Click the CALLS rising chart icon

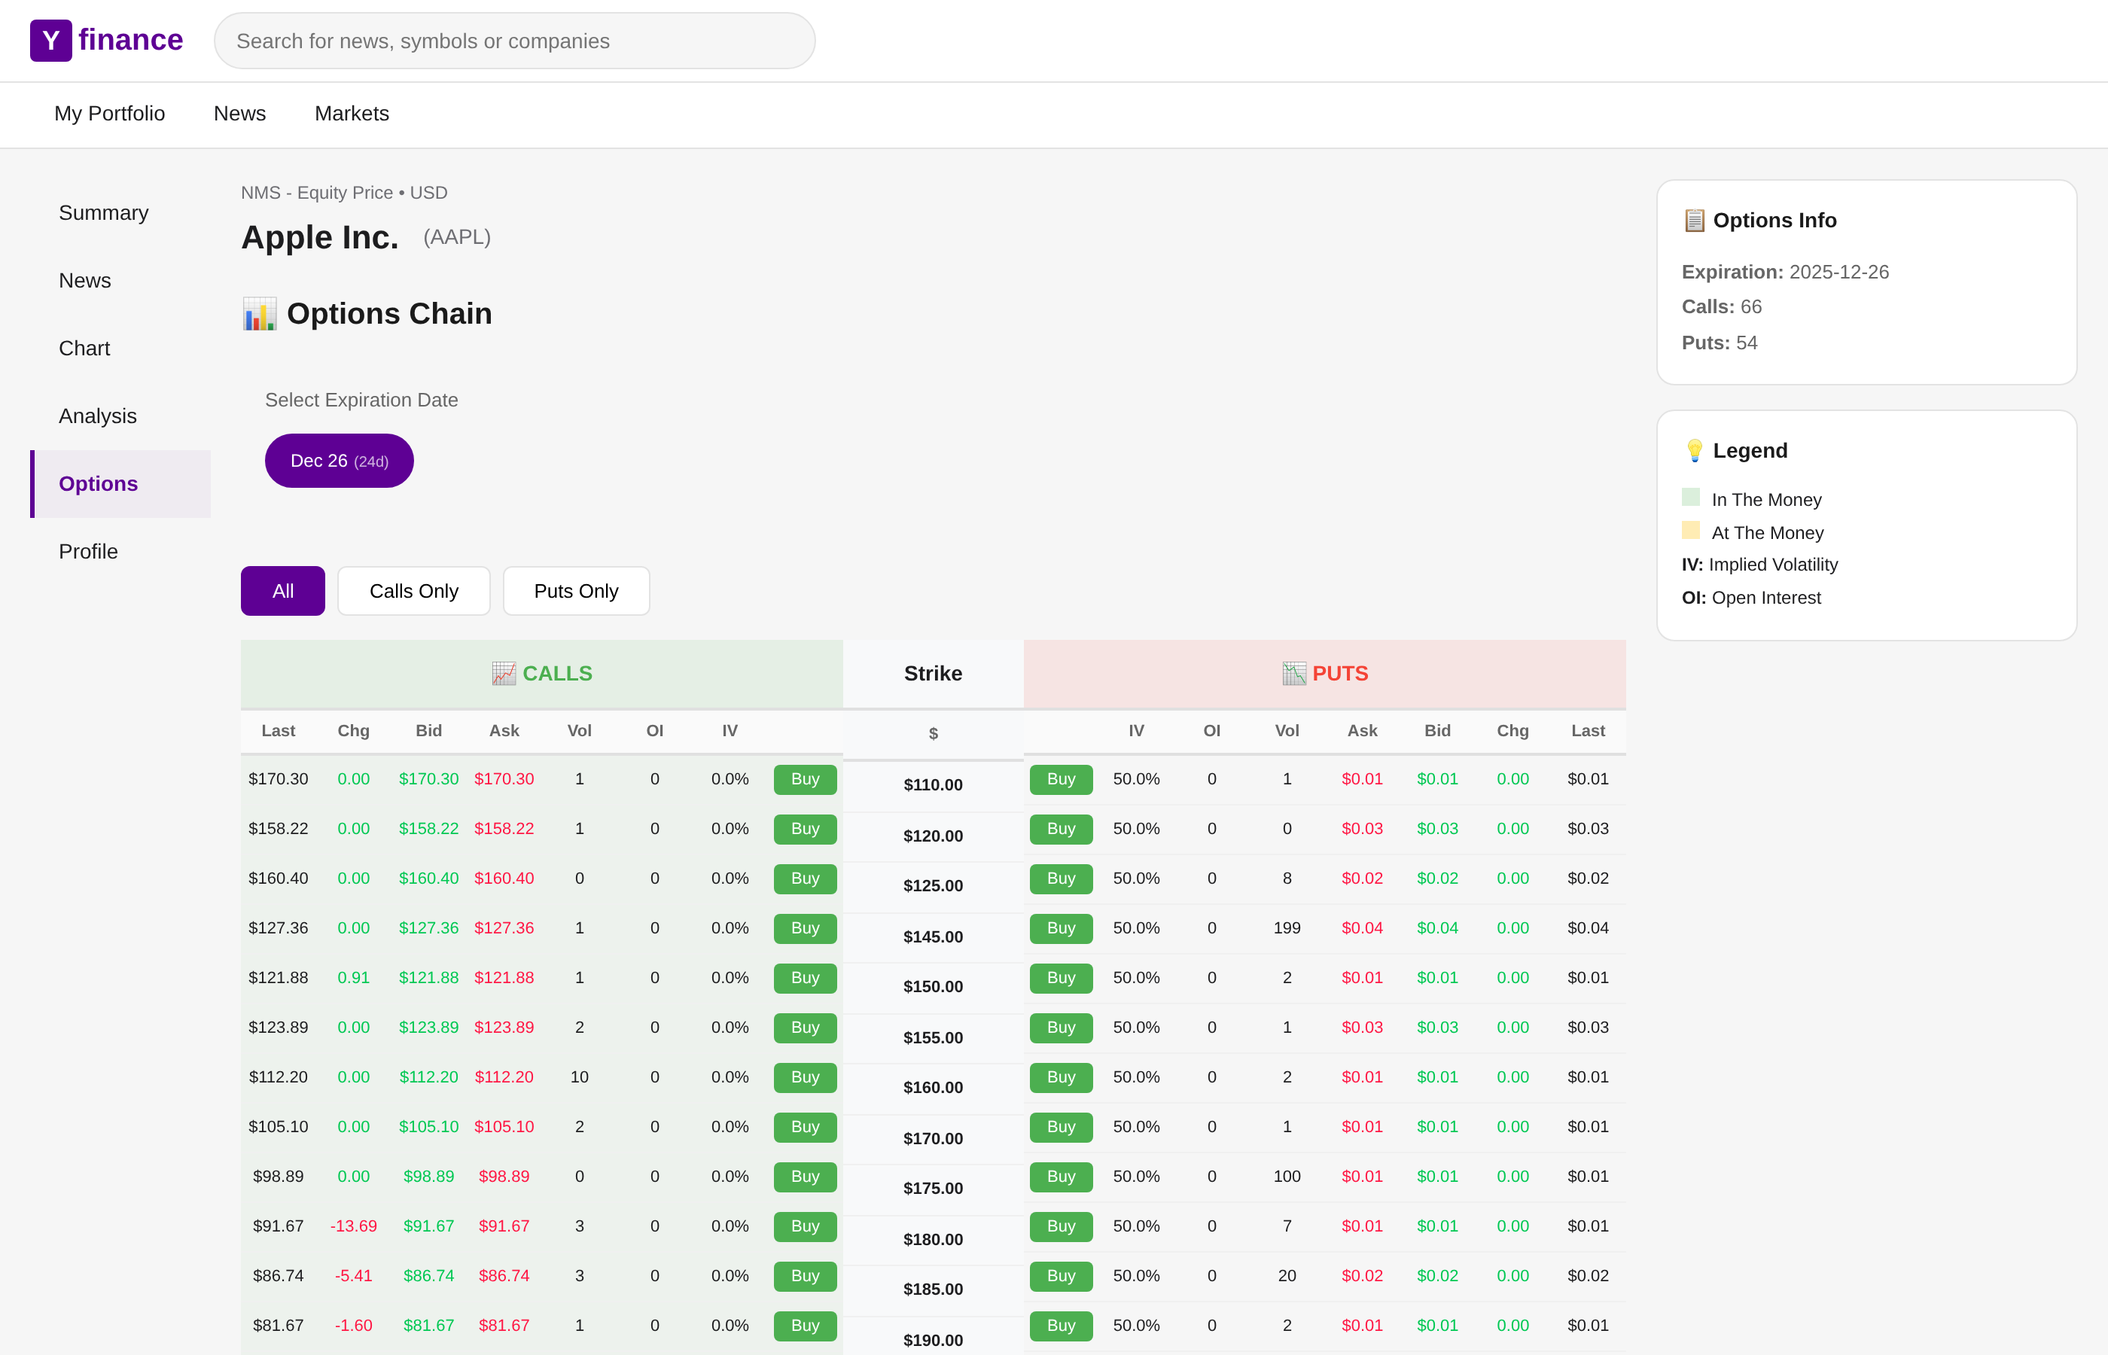click(503, 673)
